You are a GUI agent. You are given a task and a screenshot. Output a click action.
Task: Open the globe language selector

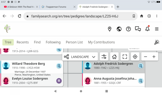pyautogui.click(x=119, y=29)
